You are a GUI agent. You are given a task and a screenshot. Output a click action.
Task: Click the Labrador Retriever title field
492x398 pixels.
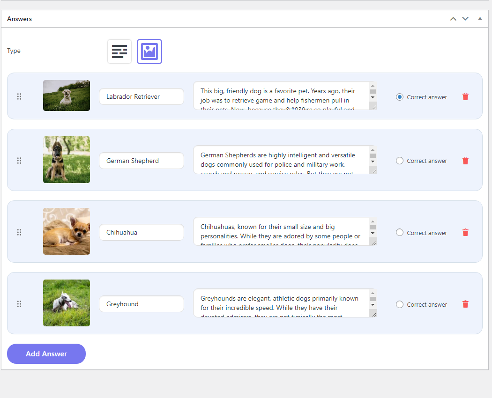point(141,96)
